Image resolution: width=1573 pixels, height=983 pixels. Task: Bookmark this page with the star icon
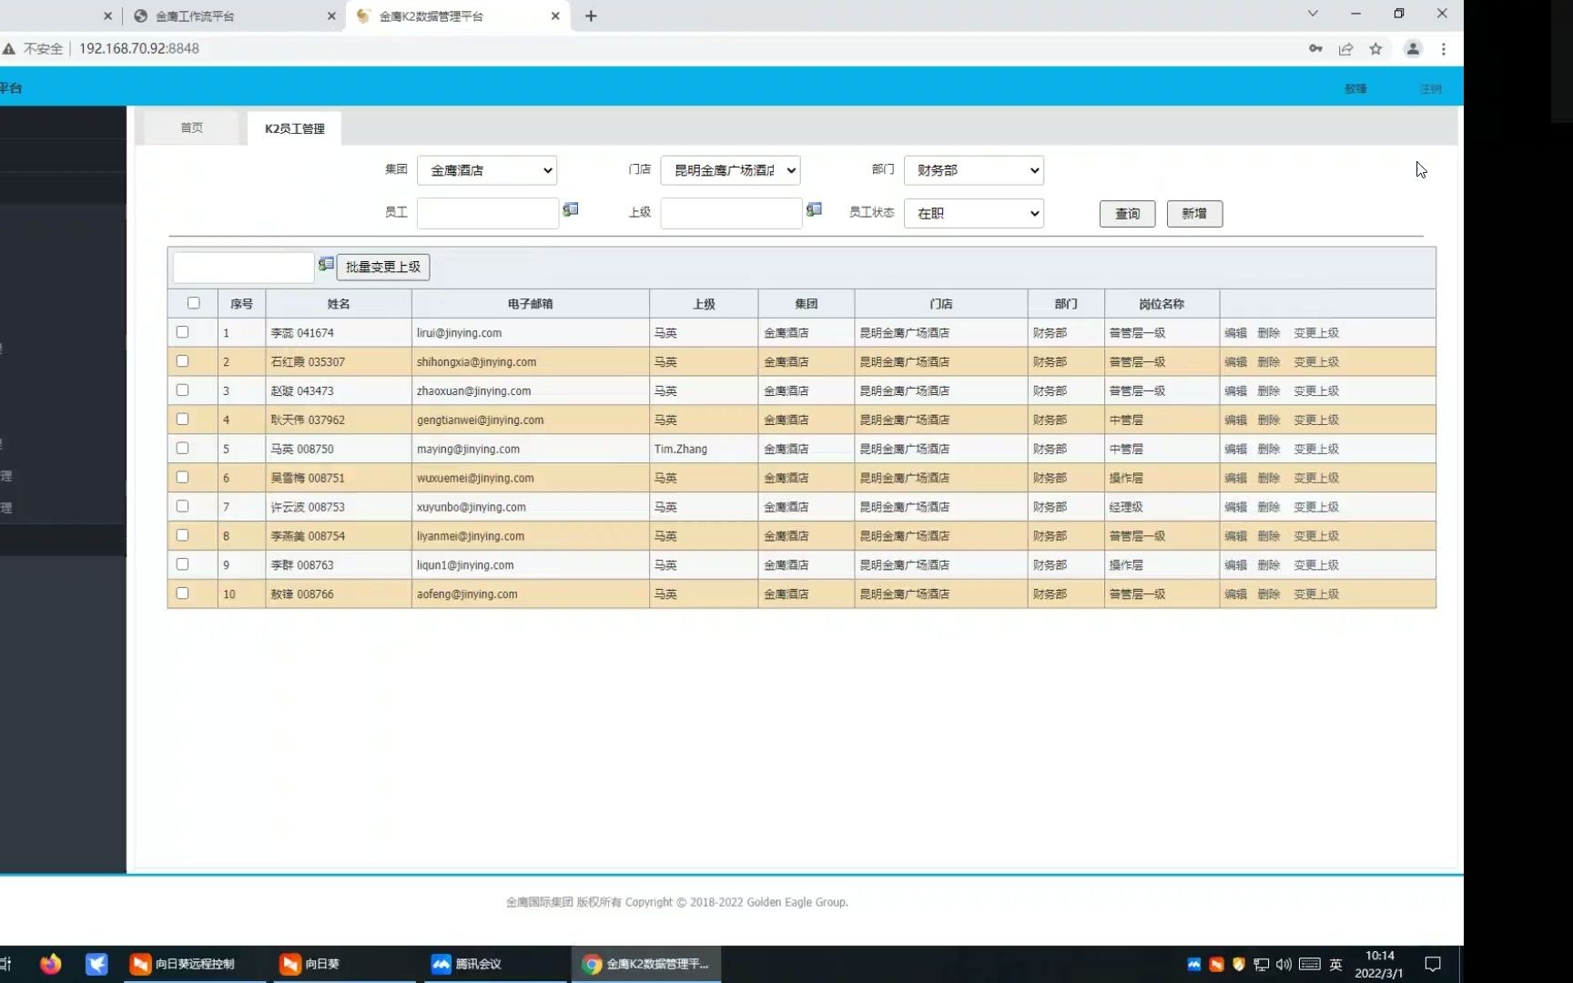pos(1375,49)
